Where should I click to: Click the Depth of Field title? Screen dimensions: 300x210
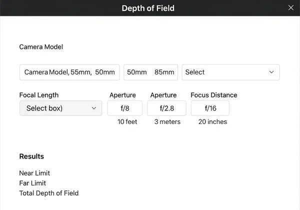pos(148,8)
